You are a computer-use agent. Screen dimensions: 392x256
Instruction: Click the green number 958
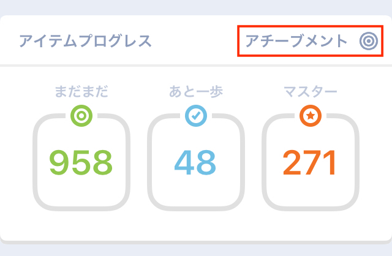(x=81, y=162)
